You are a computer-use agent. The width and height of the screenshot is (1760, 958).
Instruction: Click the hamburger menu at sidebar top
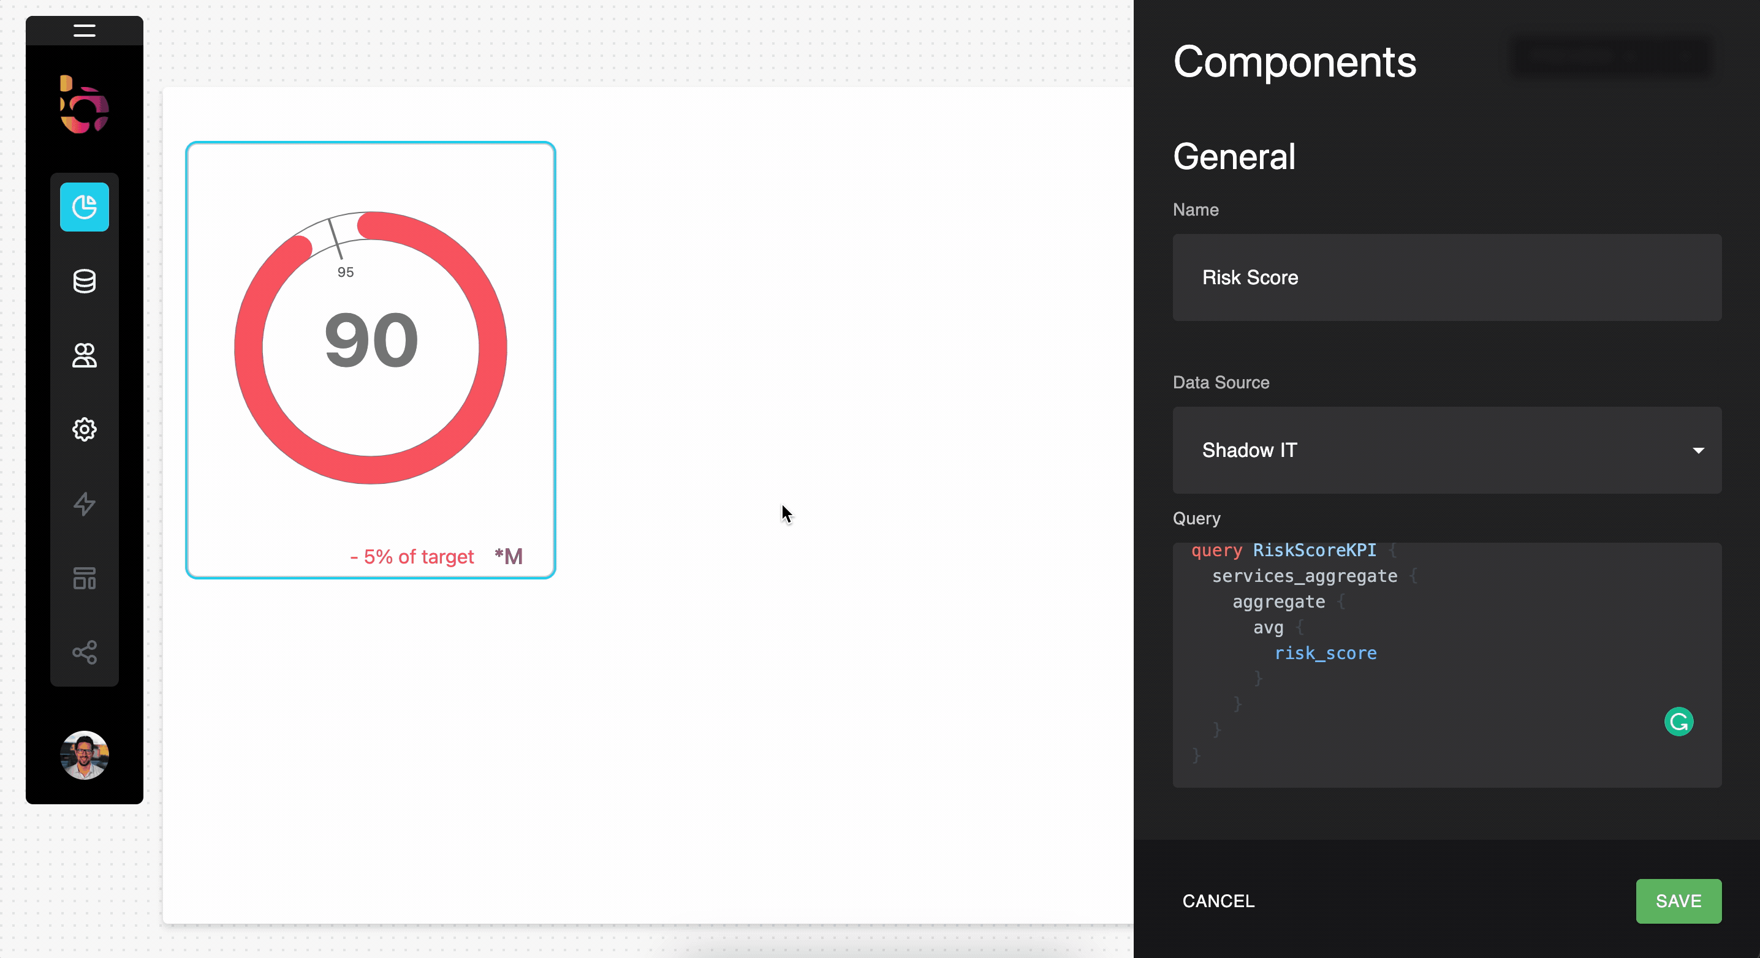tap(84, 31)
